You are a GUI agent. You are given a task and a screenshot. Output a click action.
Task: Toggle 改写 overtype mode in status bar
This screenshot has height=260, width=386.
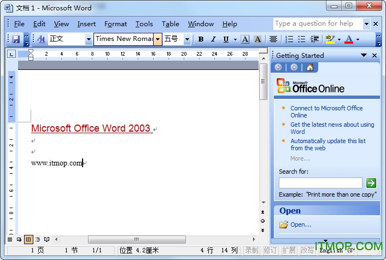pos(307,250)
